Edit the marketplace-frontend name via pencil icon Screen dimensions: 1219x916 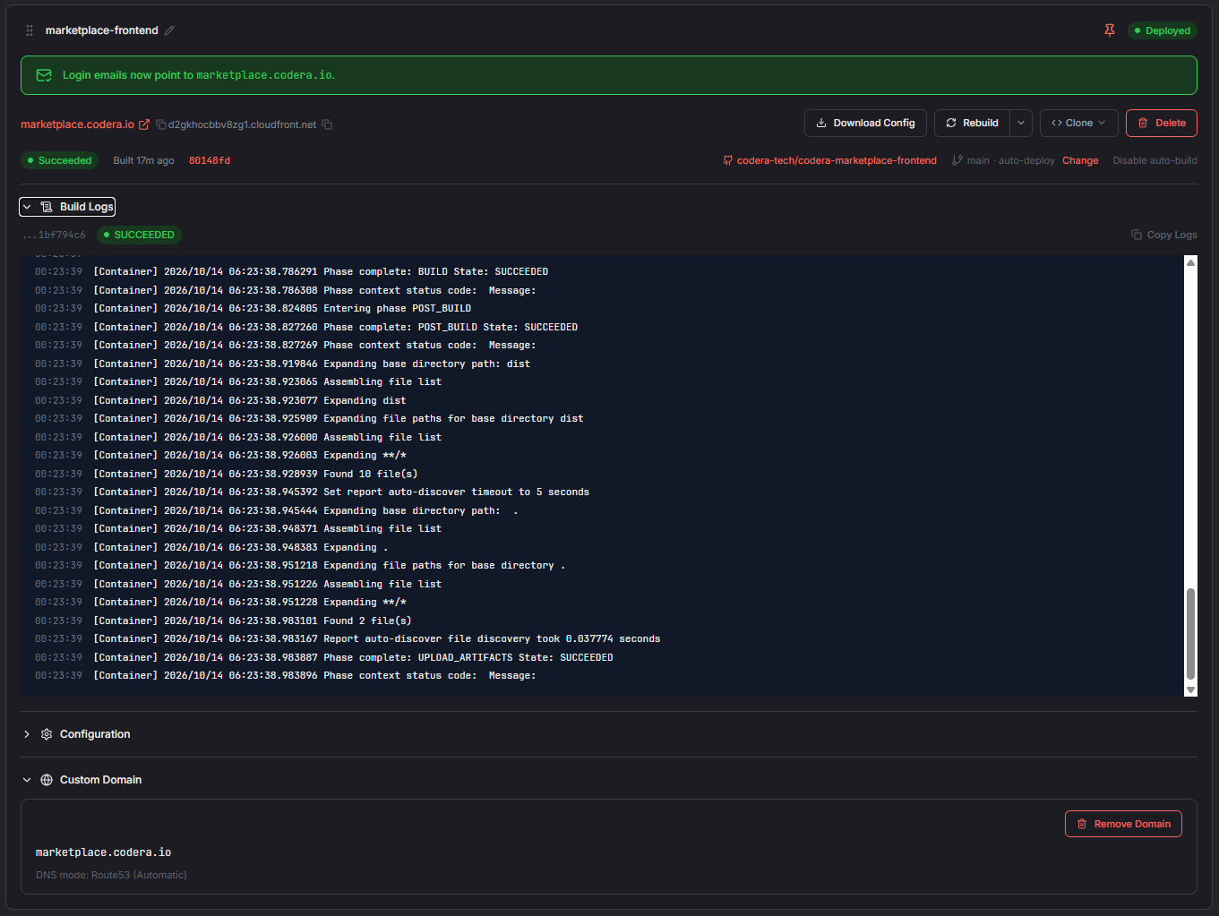pyautogui.click(x=169, y=30)
